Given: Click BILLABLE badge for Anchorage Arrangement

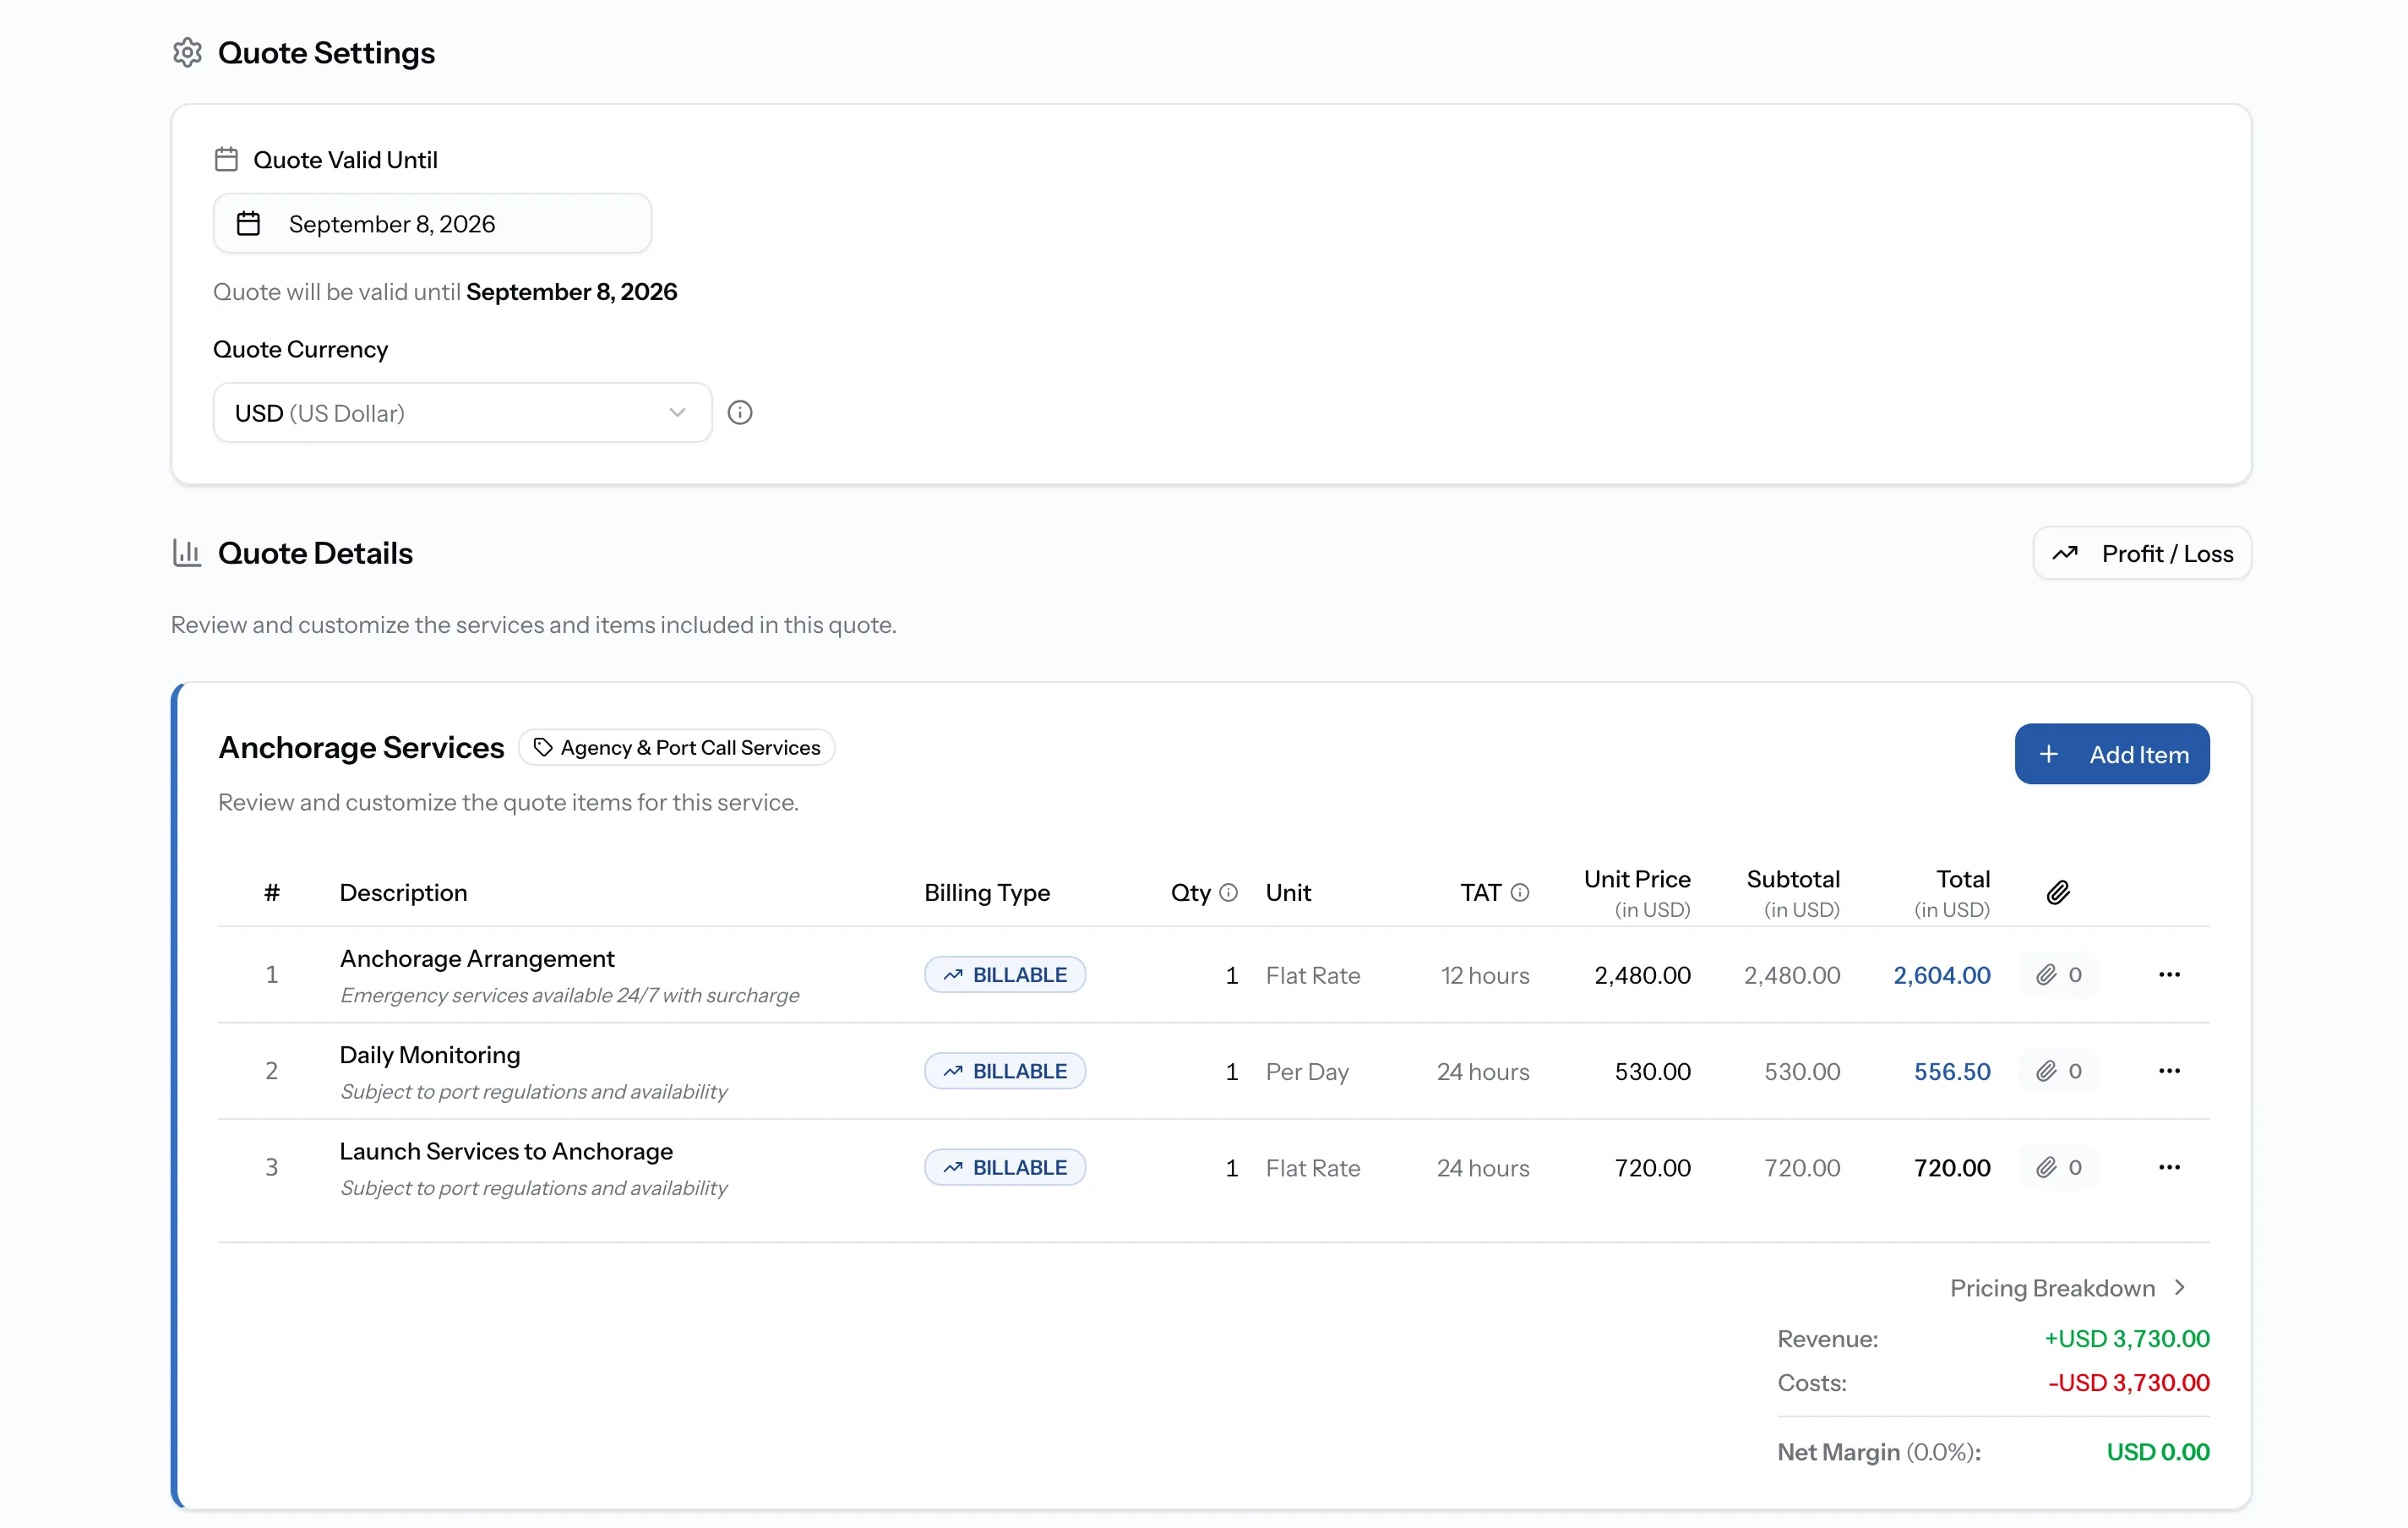Looking at the screenshot, I should click(x=1005, y=974).
